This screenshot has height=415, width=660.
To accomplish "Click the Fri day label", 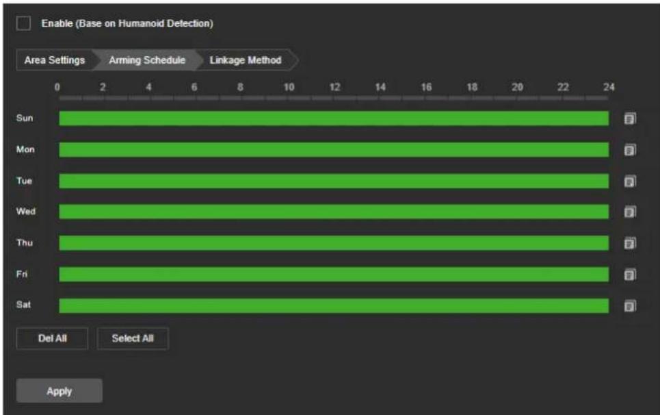I will 22,274.
